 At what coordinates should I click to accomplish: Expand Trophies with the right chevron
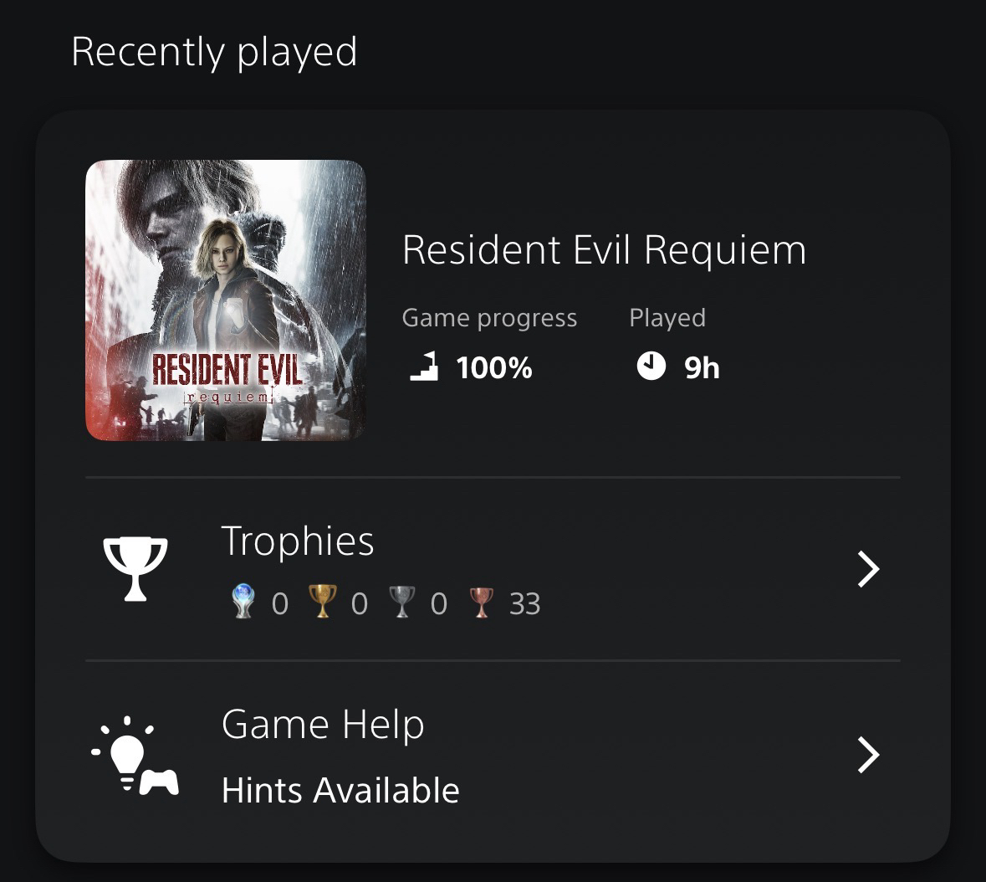click(x=868, y=569)
